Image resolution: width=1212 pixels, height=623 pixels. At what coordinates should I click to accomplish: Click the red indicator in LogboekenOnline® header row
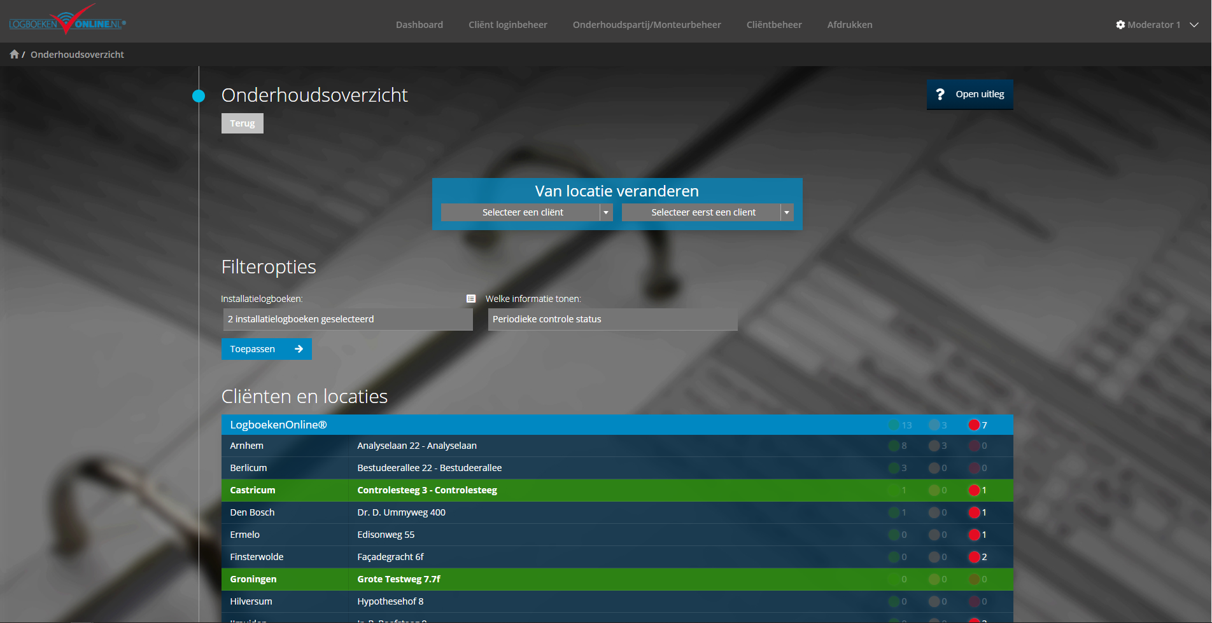click(x=974, y=425)
